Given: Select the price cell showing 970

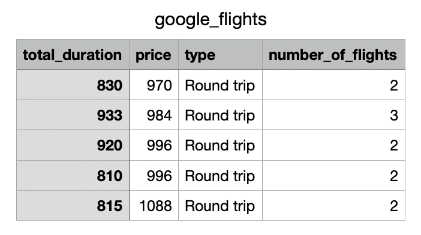Looking at the screenshot, I should click(154, 85).
